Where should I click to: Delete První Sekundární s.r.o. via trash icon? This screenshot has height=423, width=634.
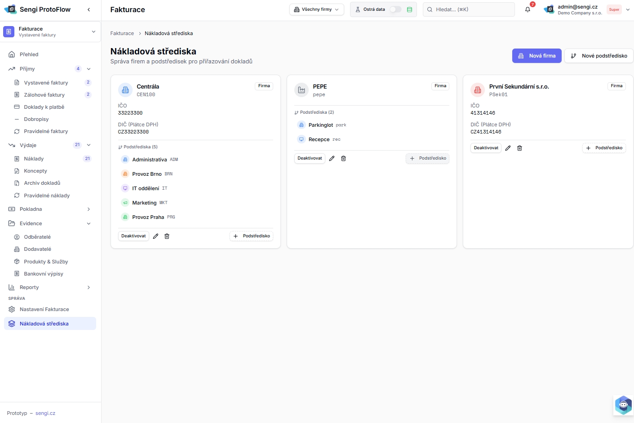(519, 148)
